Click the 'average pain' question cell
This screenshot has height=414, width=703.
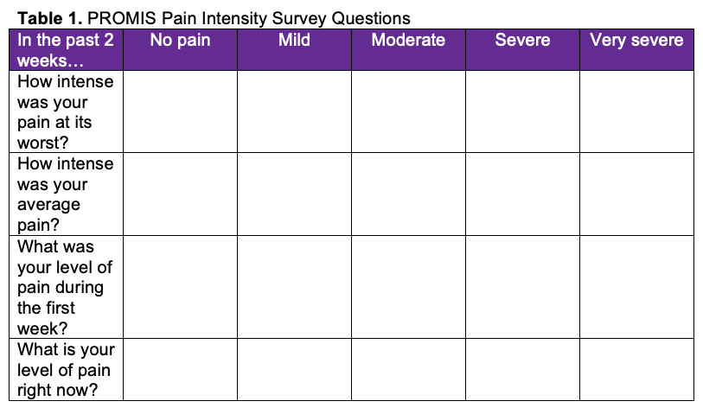66,194
